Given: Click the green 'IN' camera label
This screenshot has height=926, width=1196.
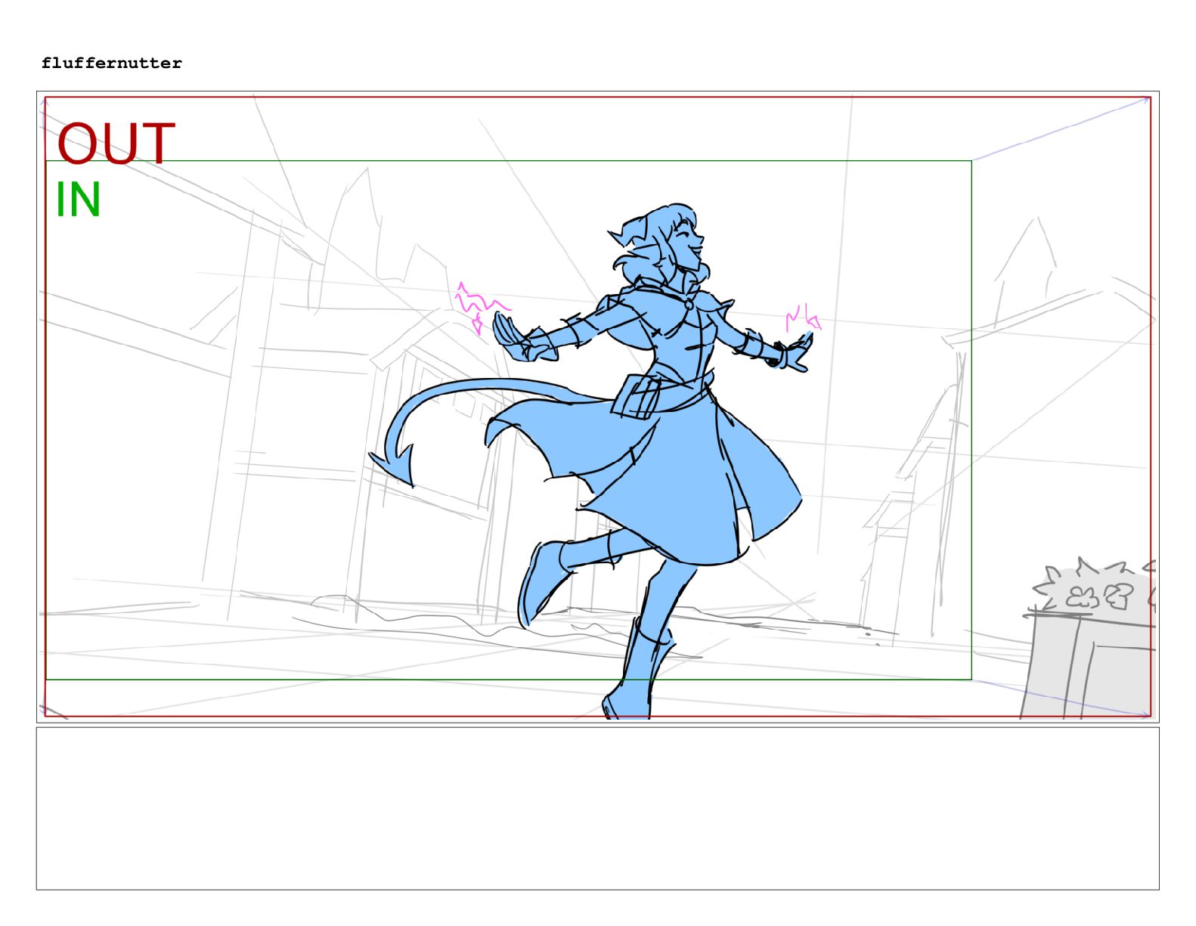Looking at the screenshot, I should [78, 200].
